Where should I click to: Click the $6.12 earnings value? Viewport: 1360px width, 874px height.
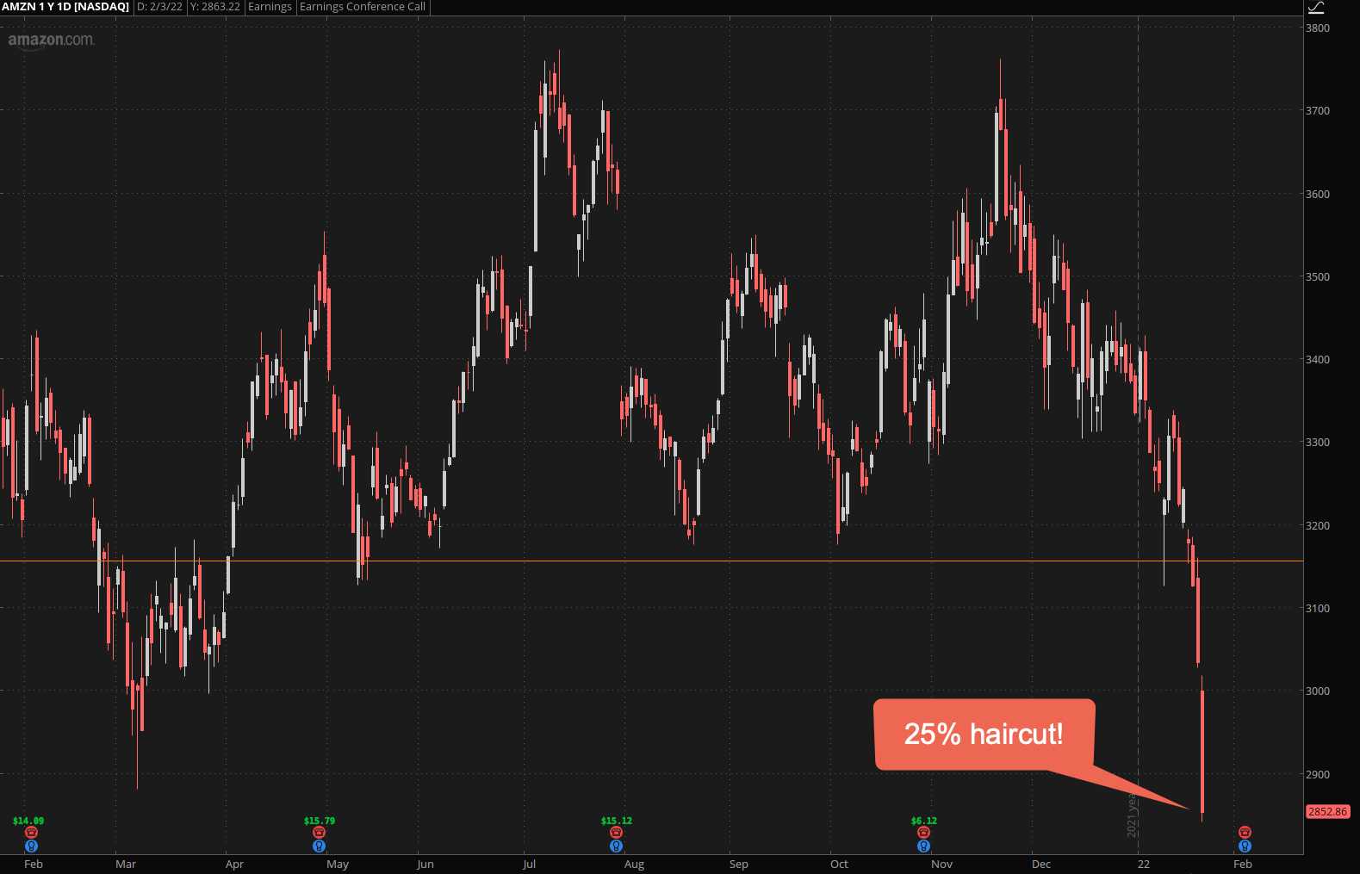coord(924,821)
